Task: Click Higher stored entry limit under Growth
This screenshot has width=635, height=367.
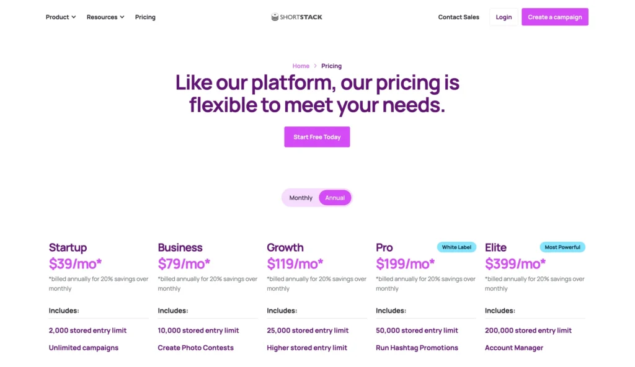Action: pyautogui.click(x=307, y=348)
